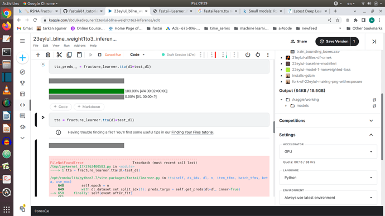Open Competitions trophy icon in sidebar
Viewport: 385px width, 216px height.
pyautogui.click(x=22, y=83)
